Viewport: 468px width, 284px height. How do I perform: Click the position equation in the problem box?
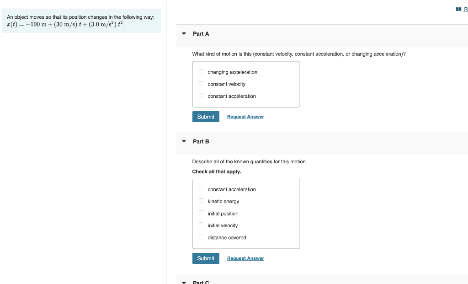(66, 24)
